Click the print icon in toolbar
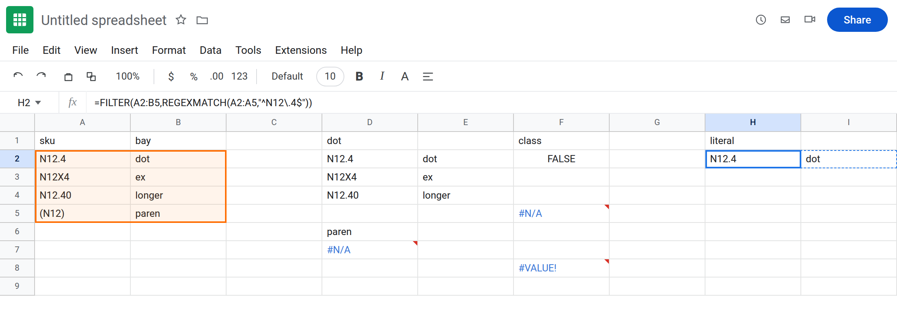 [68, 77]
